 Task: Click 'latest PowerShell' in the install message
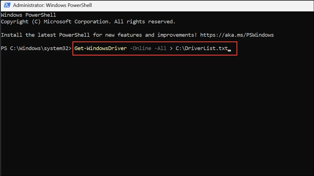[64, 35]
